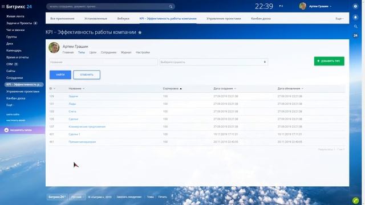Open the Премии менеджерам type link
Image resolution: width=365 pixels, height=205 pixels.
click(x=82, y=142)
